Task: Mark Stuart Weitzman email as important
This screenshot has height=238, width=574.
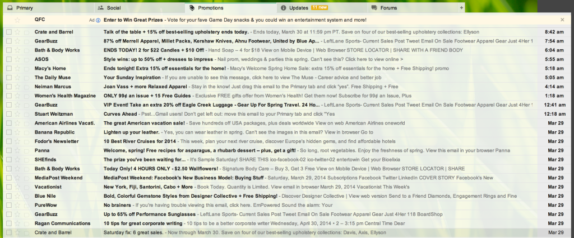Action: pos(26,114)
